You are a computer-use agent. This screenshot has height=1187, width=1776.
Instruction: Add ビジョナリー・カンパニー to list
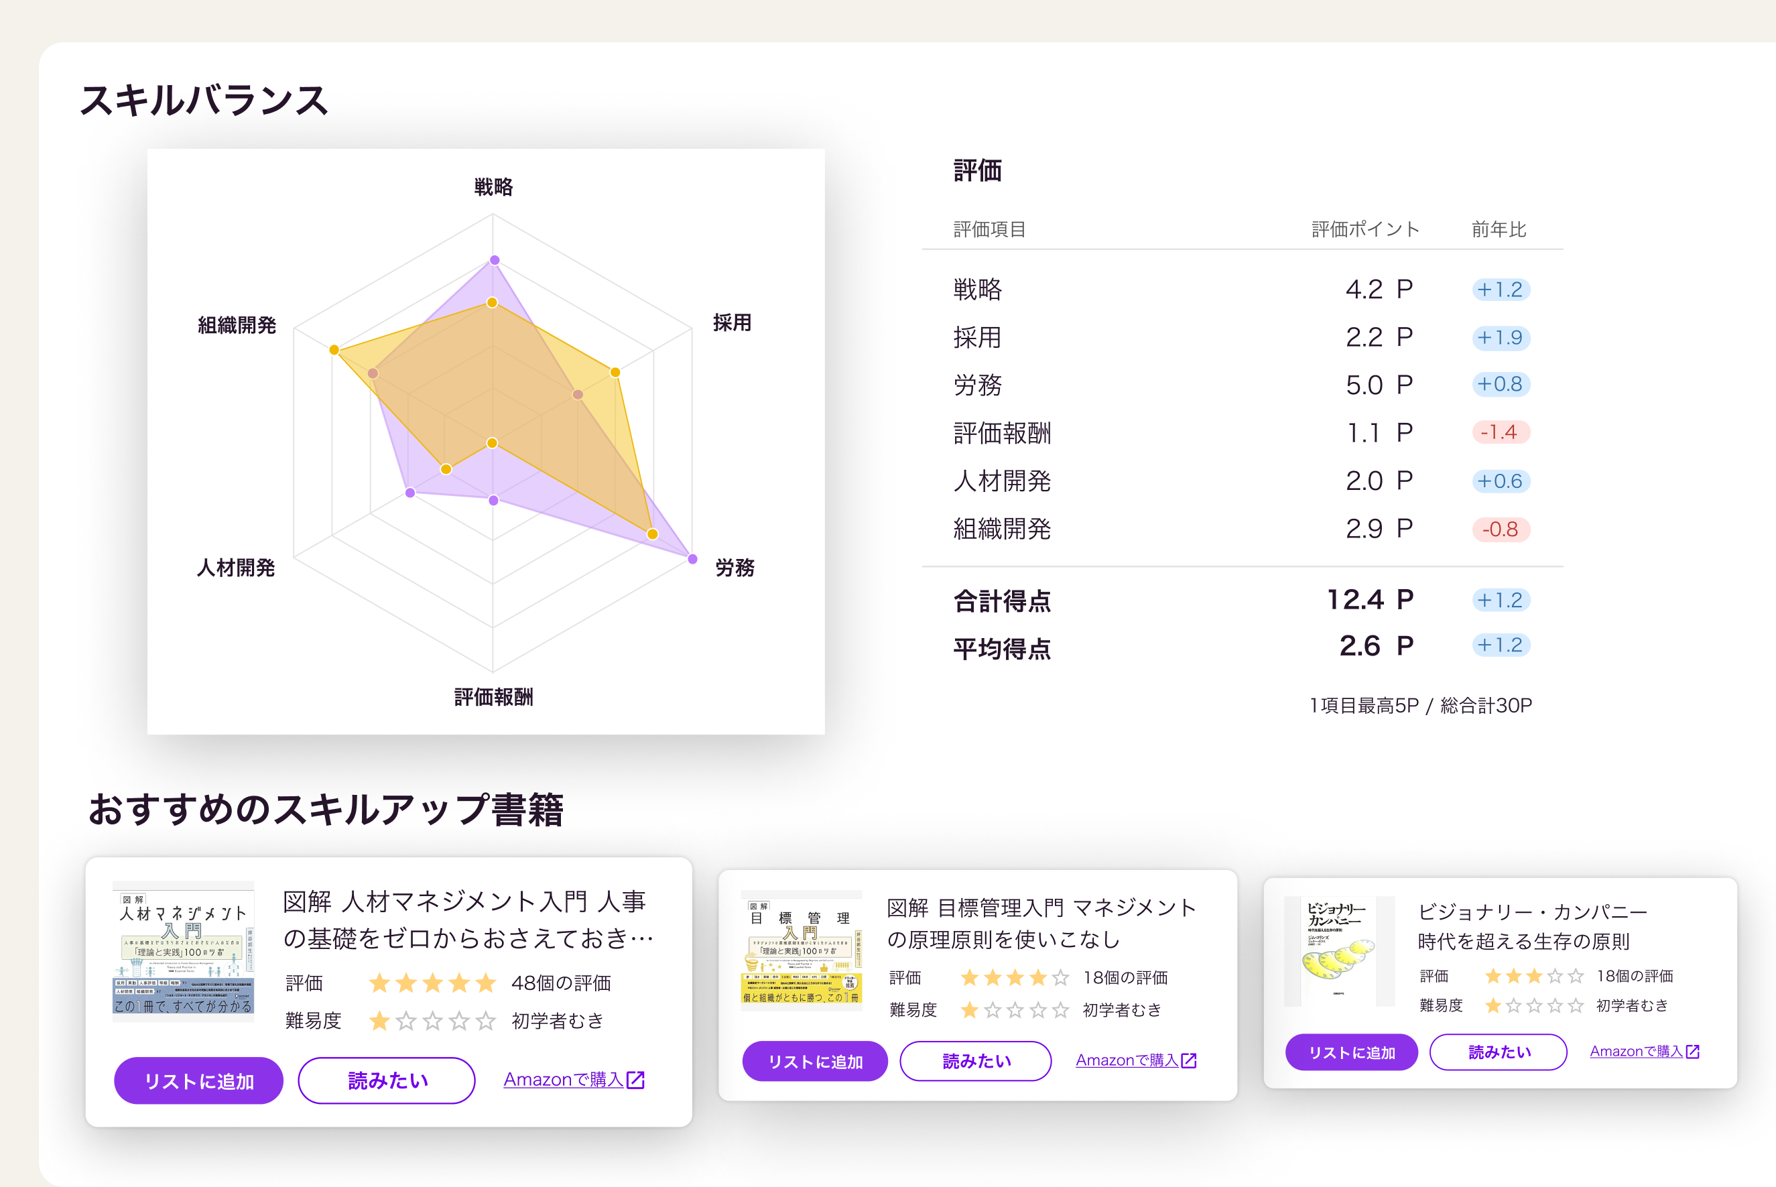point(1351,1052)
